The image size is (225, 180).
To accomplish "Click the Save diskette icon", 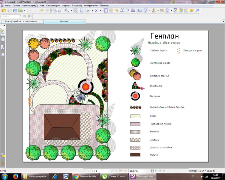I will coord(9,10).
